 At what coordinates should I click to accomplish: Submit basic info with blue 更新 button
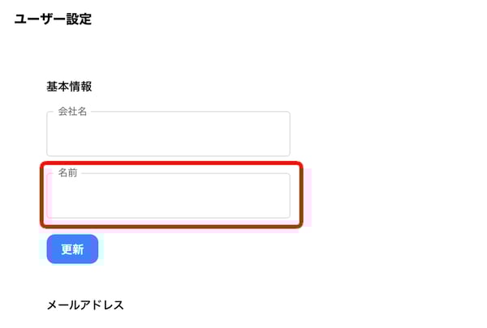(72, 249)
